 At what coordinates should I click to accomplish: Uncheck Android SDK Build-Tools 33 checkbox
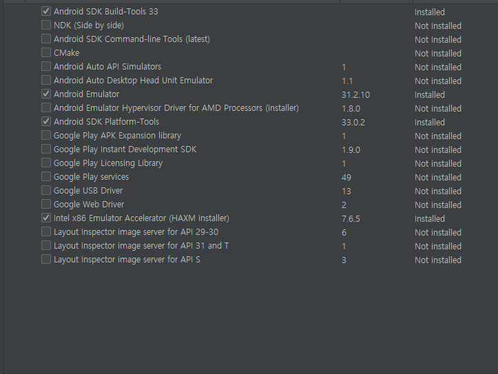(46, 12)
